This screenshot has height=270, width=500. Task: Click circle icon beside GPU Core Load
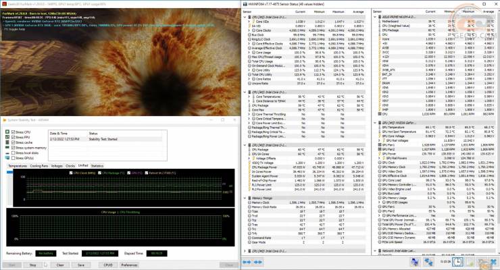click(380, 180)
